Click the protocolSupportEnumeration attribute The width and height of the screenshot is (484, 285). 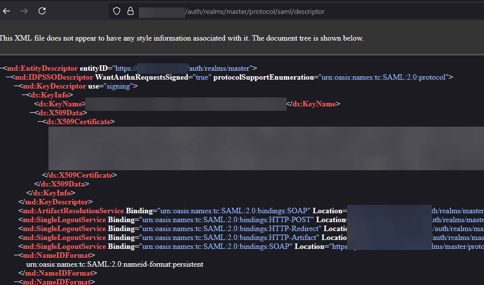pos(264,77)
